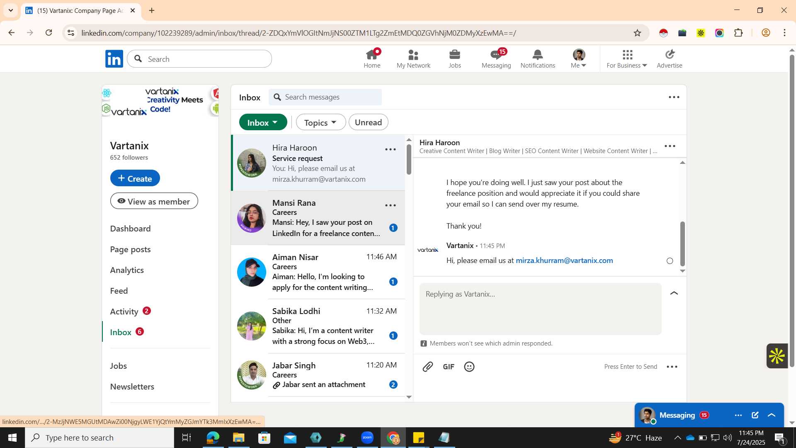Open Dashboard in sidebar
Viewport: 796px width, 448px height.
tap(130, 229)
